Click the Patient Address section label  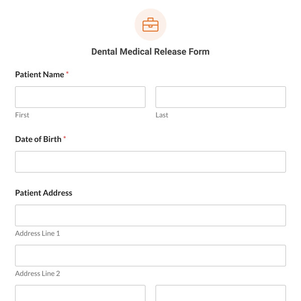coord(44,193)
